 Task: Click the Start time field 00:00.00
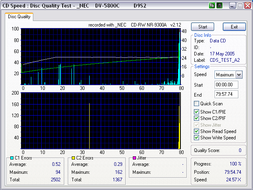tap(226, 85)
